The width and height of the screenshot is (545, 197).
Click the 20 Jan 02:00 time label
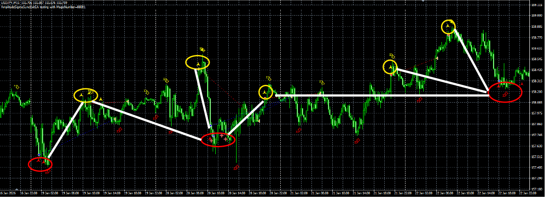pyautogui.click(x=174, y=193)
